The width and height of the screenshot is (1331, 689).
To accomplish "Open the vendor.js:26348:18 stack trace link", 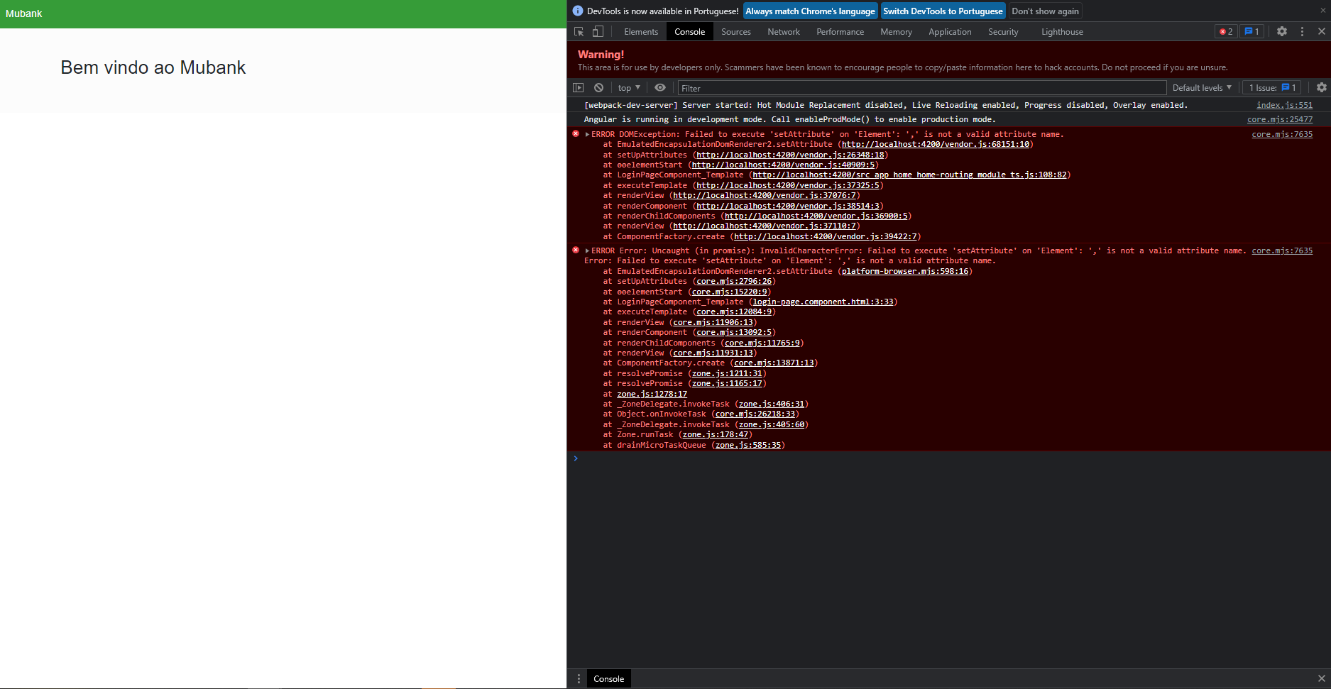I will 790,155.
